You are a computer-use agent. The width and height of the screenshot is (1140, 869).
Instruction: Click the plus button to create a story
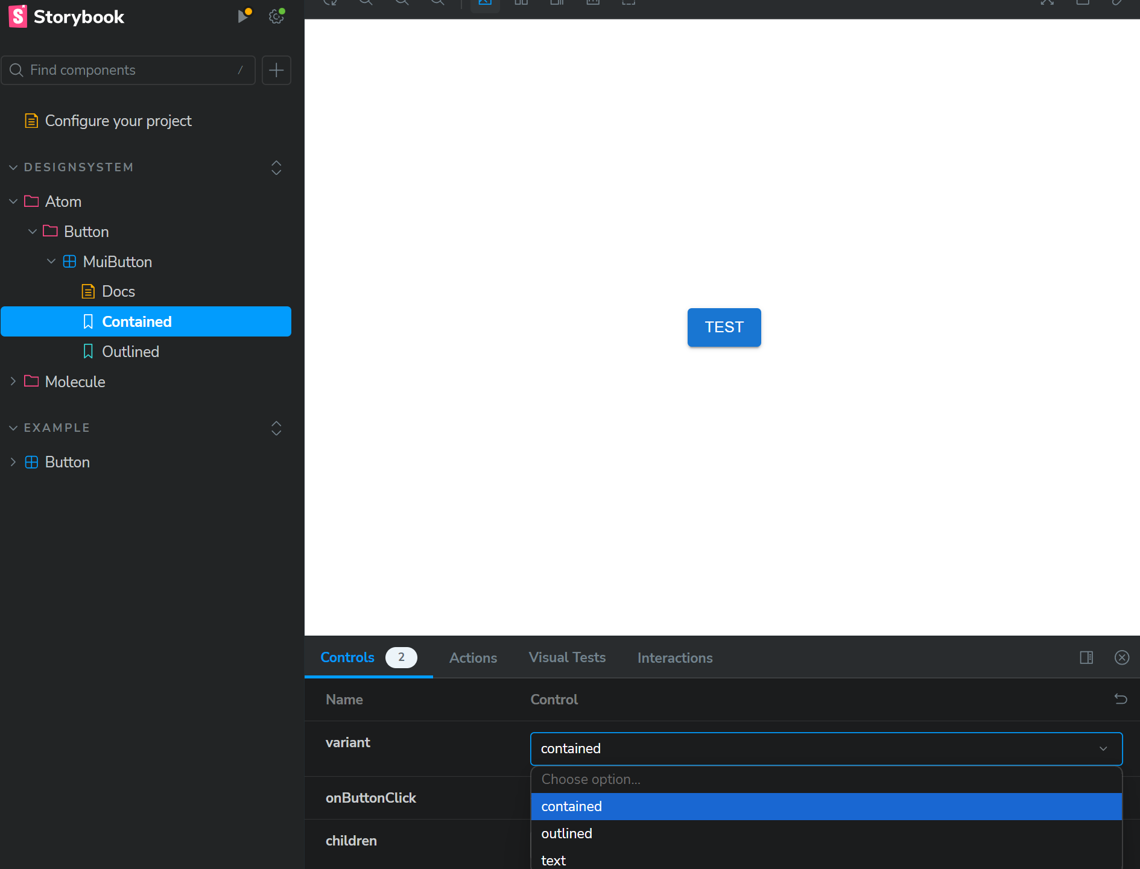pyautogui.click(x=276, y=70)
